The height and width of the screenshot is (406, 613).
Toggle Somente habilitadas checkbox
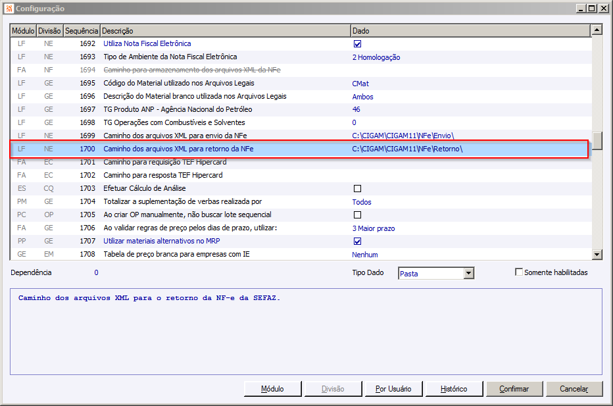pyautogui.click(x=519, y=272)
